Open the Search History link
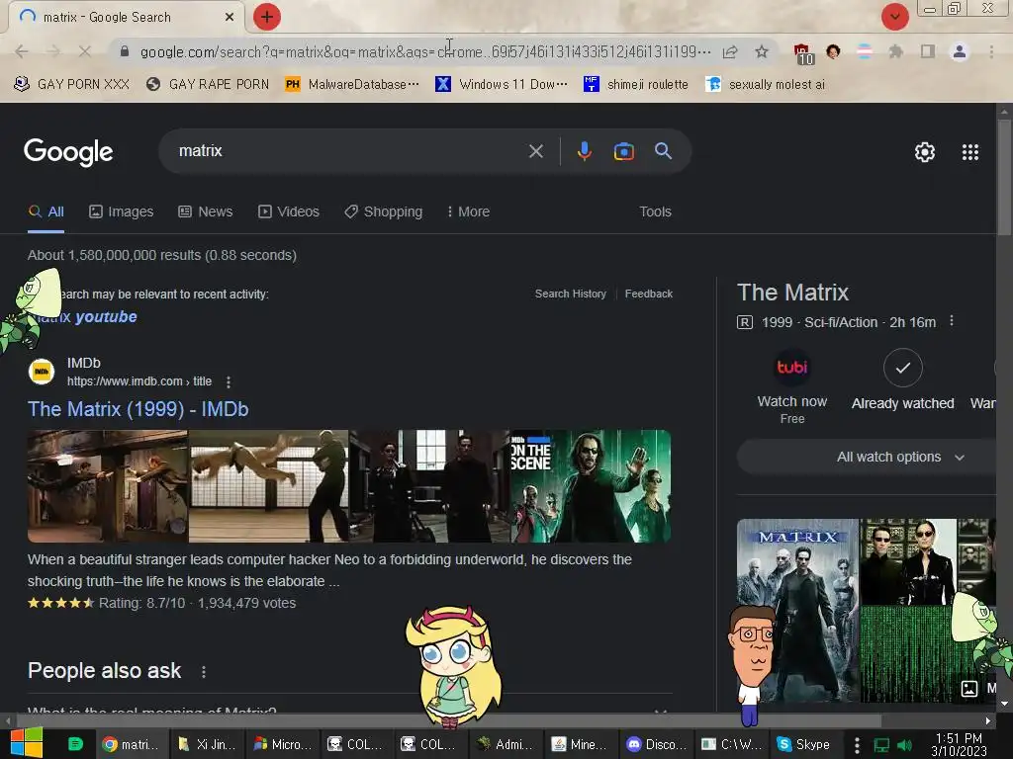This screenshot has width=1013, height=759. click(571, 294)
